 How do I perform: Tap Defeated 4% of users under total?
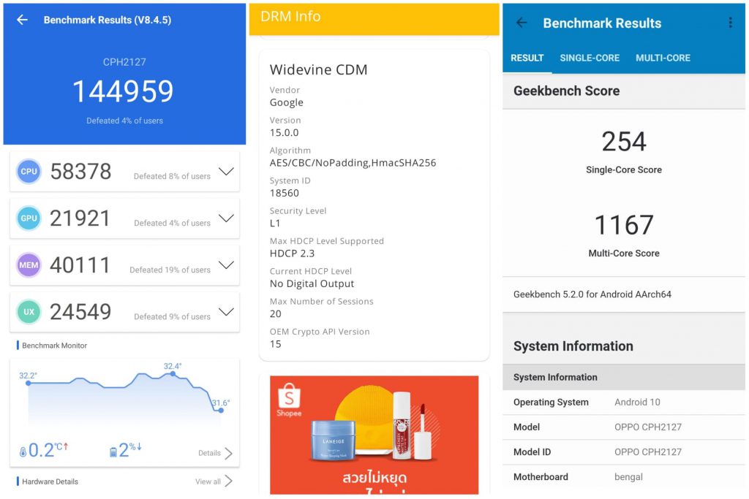coord(124,121)
